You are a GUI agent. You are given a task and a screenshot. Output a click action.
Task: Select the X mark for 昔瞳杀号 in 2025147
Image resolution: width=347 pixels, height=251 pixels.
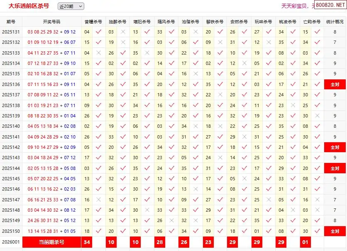pos(98,200)
